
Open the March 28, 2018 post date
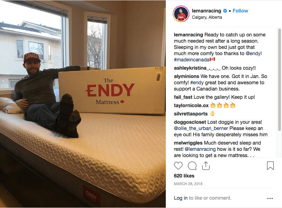coord(188,184)
